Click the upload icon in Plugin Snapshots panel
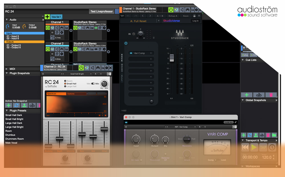This screenshot has height=177, width=285. tap(25, 105)
